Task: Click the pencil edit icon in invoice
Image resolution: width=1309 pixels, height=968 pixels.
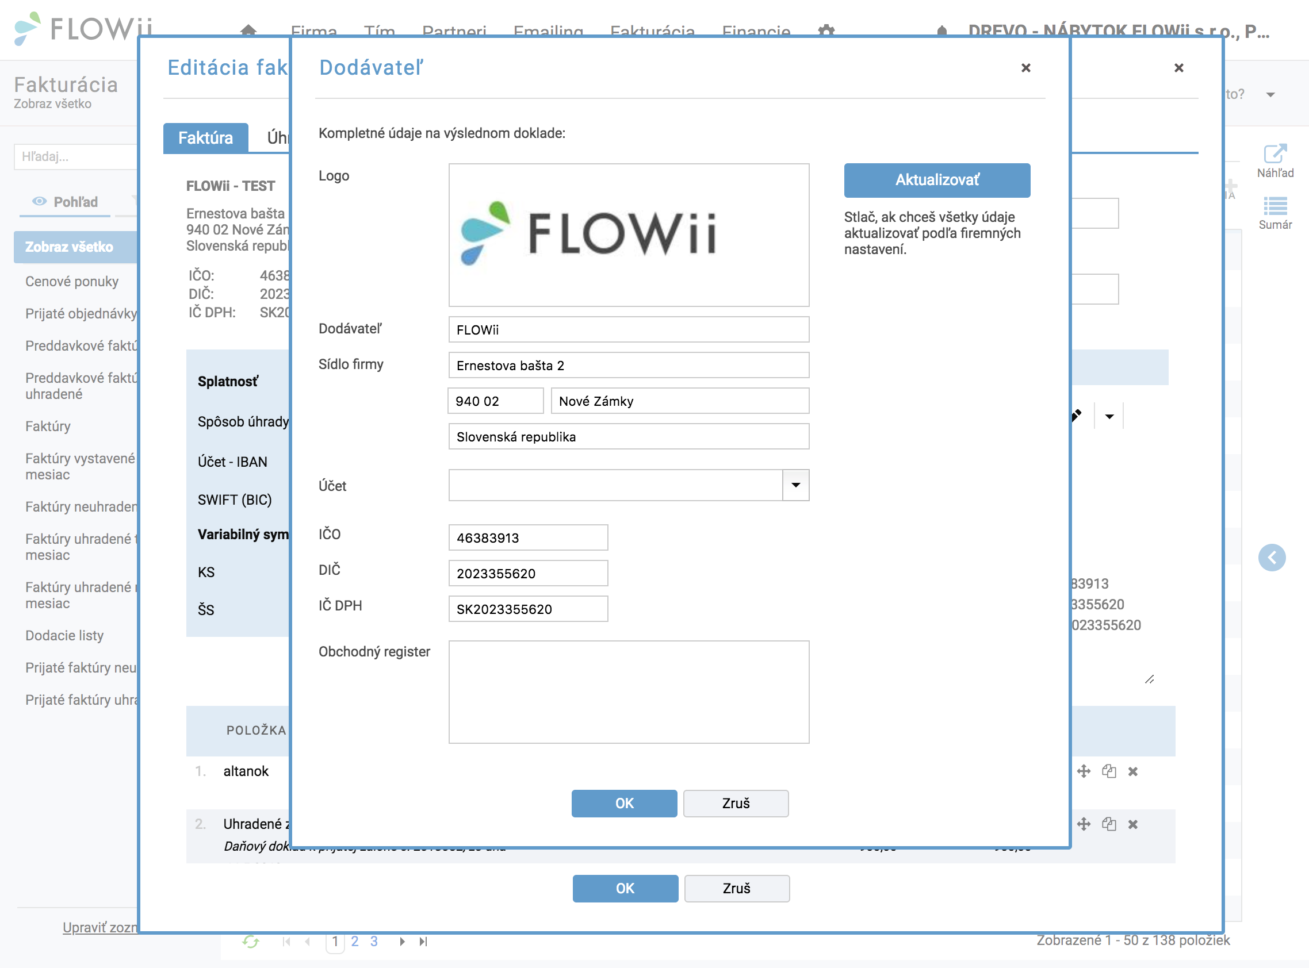Action: coord(1077,416)
